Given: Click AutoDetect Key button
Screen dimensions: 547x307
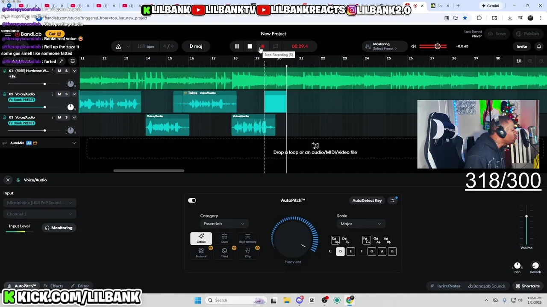Looking at the screenshot, I should pos(367,200).
